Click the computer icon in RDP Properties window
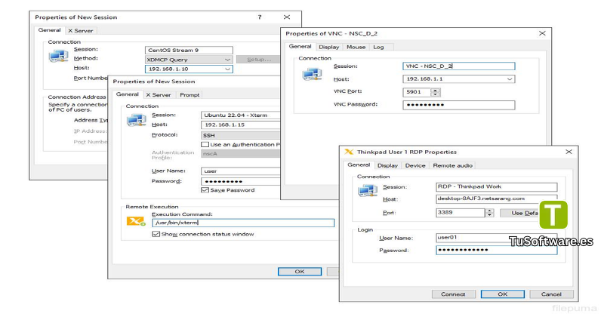This screenshot has height=317, width=604. pyautogui.click(x=368, y=190)
